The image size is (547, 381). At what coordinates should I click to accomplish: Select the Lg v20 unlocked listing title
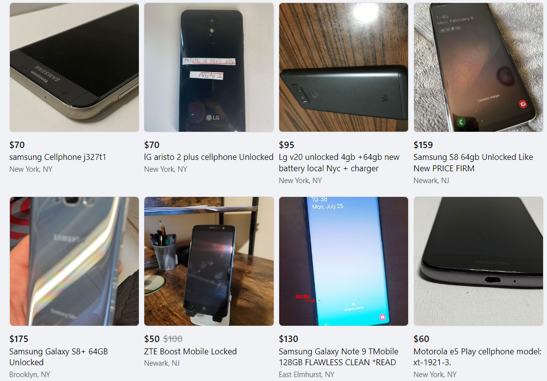[339, 163]
